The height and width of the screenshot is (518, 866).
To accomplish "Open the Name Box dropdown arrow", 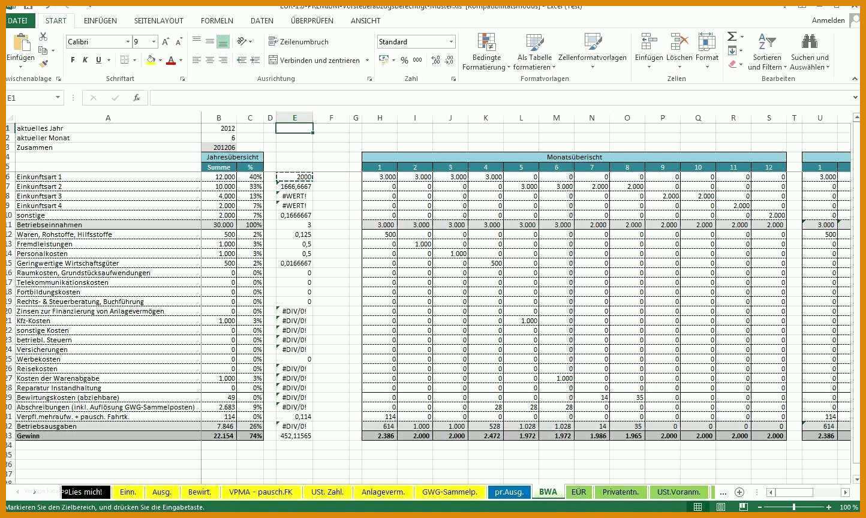I will [58, 98].
